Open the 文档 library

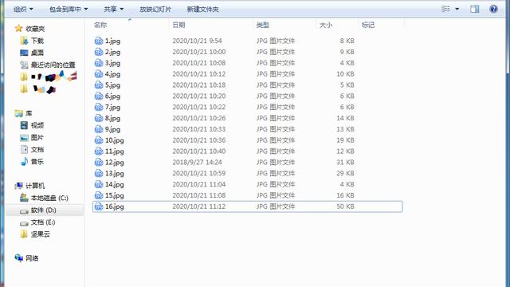tap(37, 150)
